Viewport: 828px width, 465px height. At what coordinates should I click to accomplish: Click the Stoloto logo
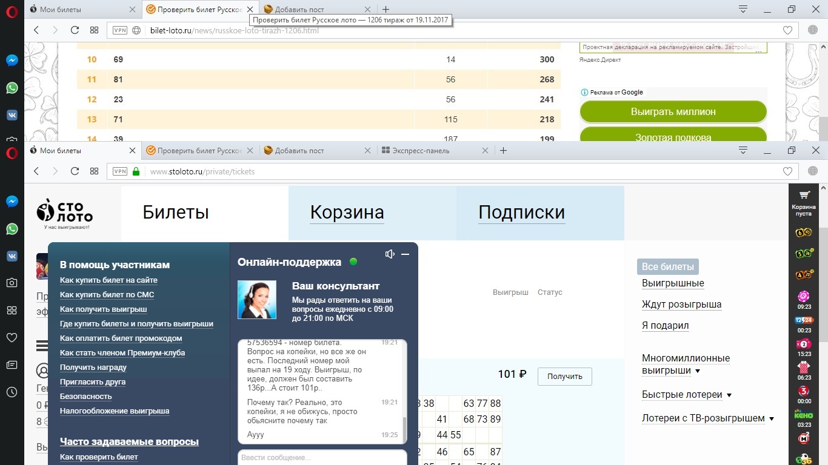[65, 213]
